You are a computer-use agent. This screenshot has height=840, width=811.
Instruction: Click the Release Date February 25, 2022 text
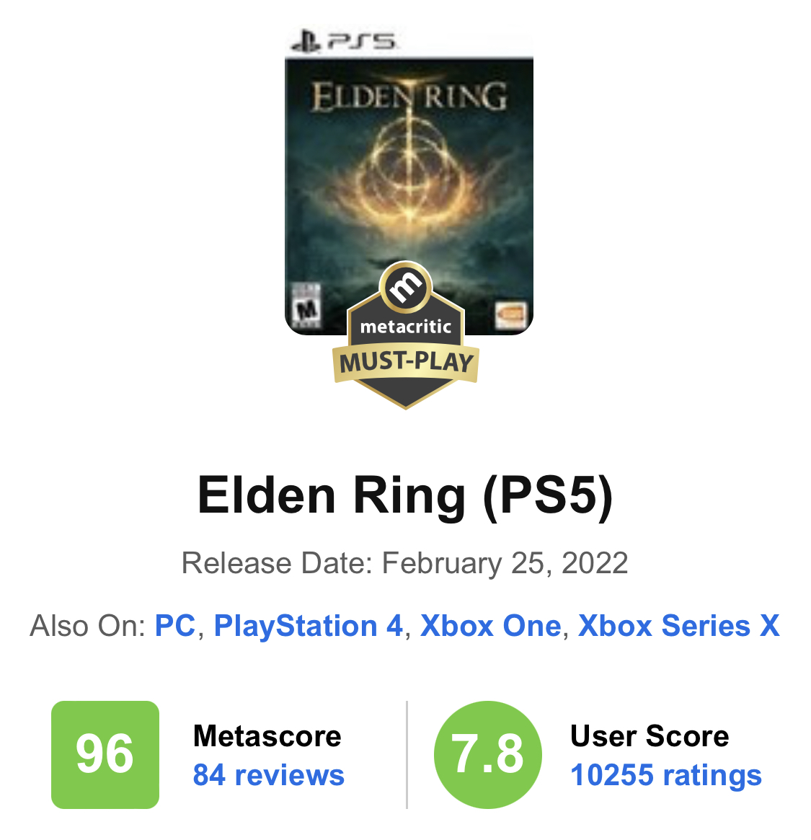tap(405, 563)
